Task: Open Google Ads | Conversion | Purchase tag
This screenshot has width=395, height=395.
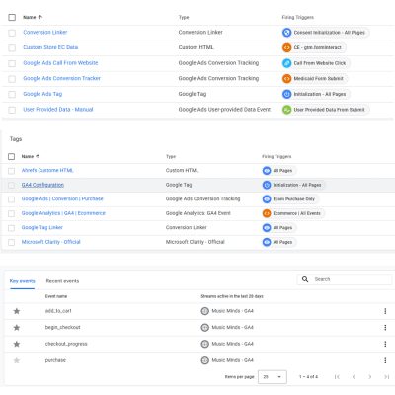Action: (x=62, y=198)
